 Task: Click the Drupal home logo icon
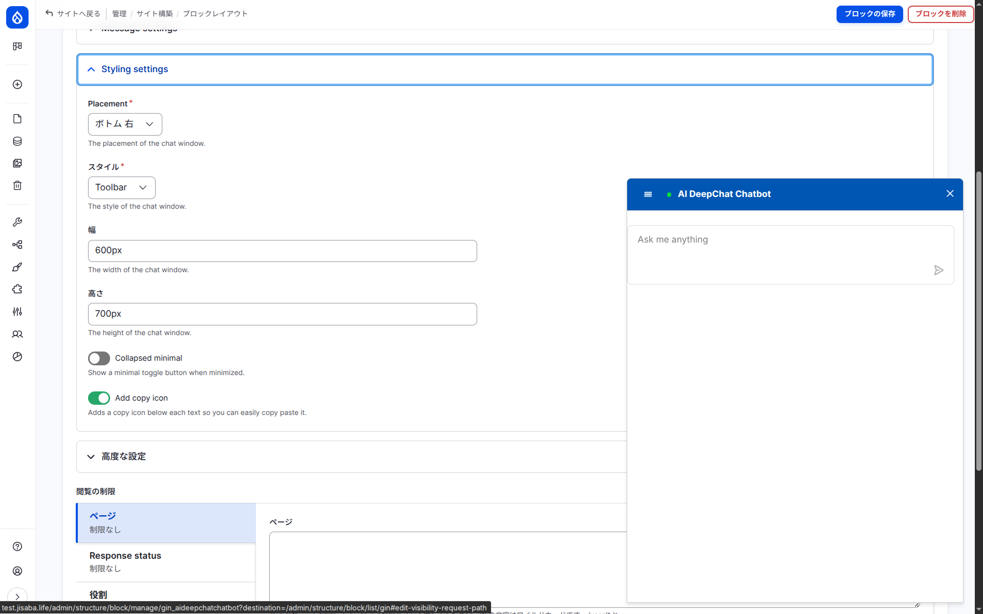point(17,17)
